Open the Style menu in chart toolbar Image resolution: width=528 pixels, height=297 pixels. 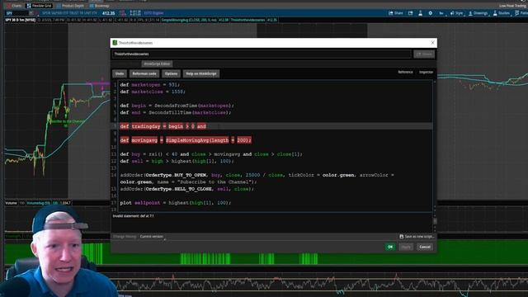point(456,13)
